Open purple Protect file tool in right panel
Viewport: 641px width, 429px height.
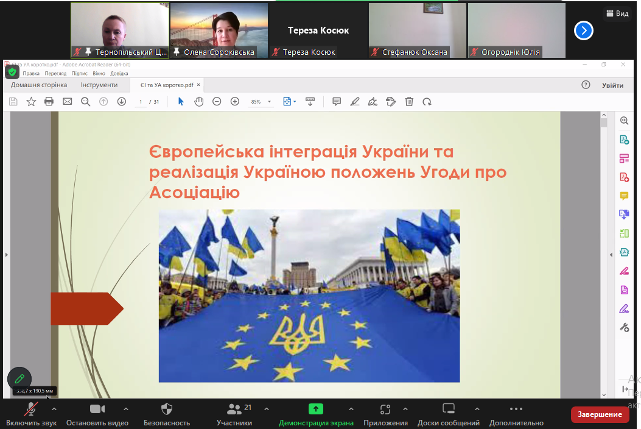pyautogui.click(x=624, y=290)
